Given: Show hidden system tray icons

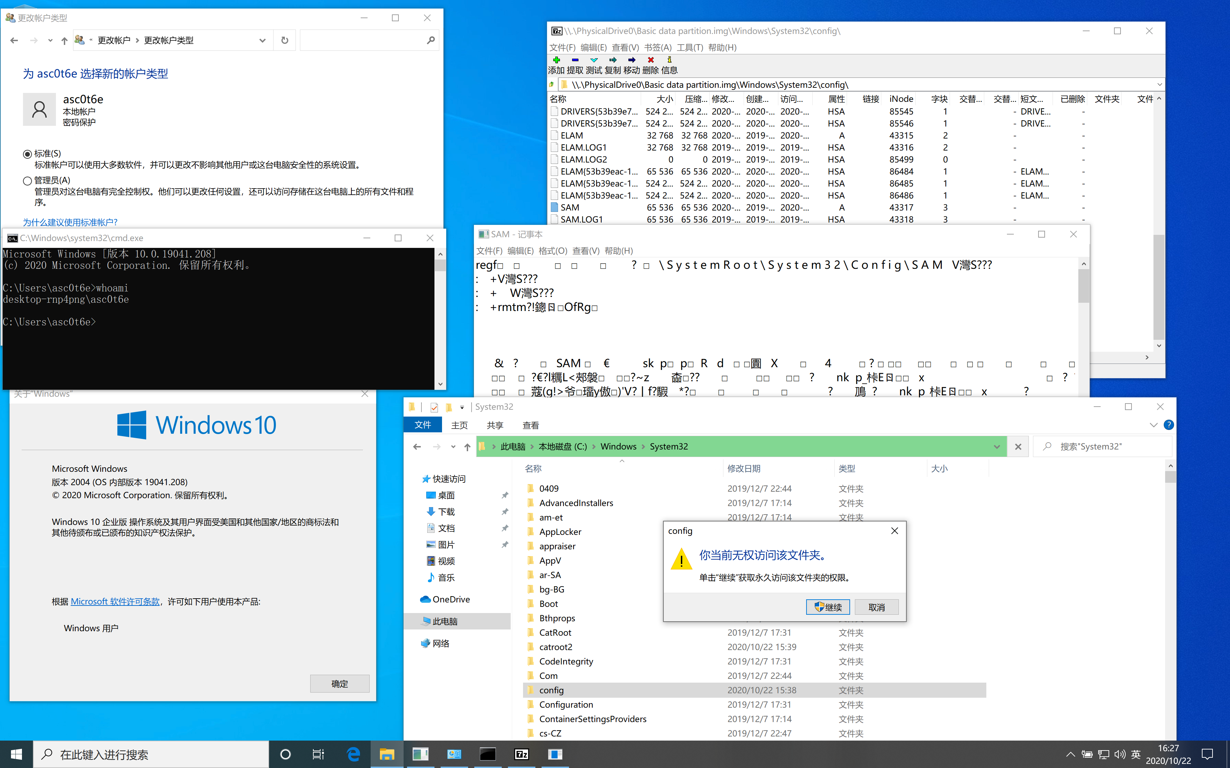Looking at the screenshot, I should click(1070, 754).
